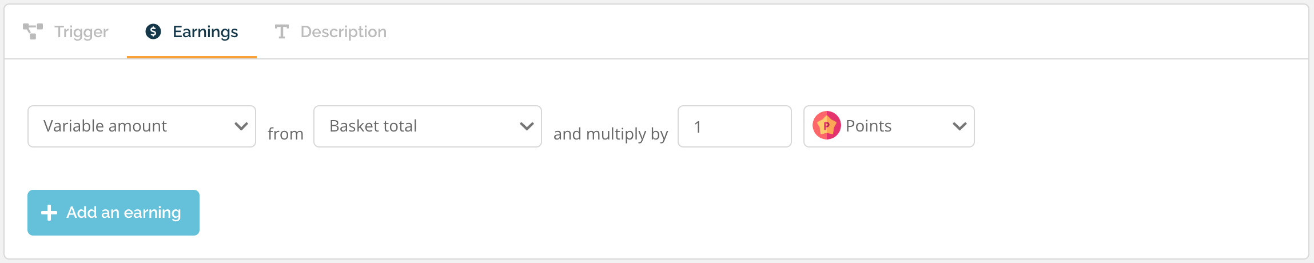Click the 'Points' text in reward selector
Viewport: 1314px width, 263px height.
click(869, 126)
